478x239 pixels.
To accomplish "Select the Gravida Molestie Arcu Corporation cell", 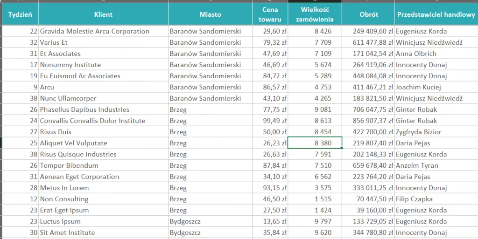I will click(95, 31).
